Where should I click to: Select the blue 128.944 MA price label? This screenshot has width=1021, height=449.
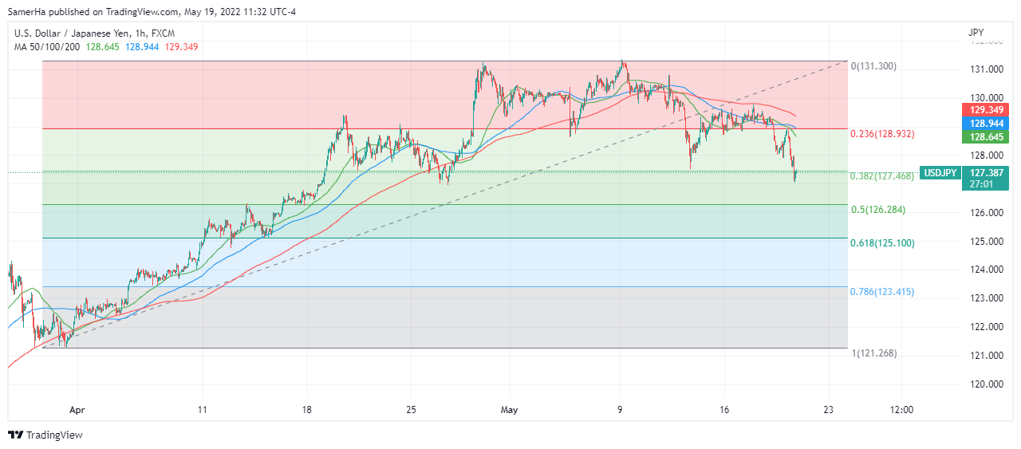pyautogui.click(x=989, y=123)
